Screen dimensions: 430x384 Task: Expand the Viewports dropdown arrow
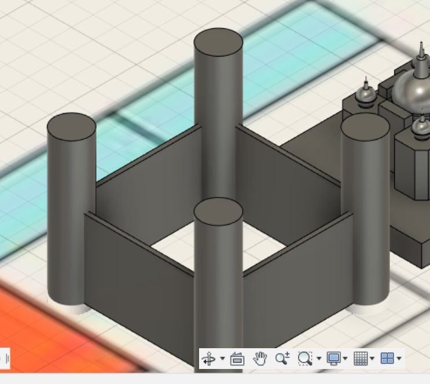(x=399, y=358)
